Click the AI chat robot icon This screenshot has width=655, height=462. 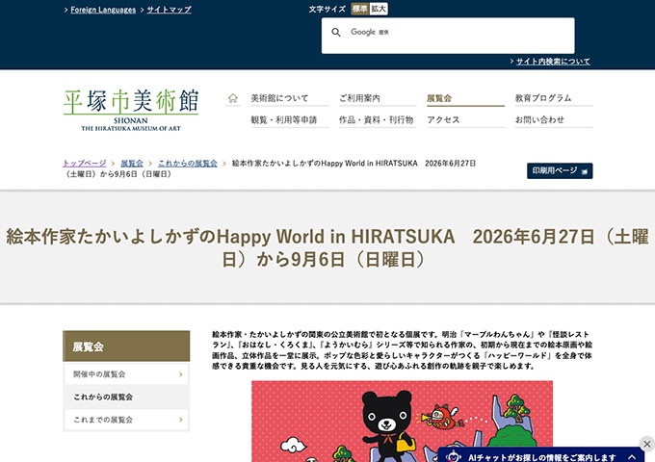tap(454, 456)
